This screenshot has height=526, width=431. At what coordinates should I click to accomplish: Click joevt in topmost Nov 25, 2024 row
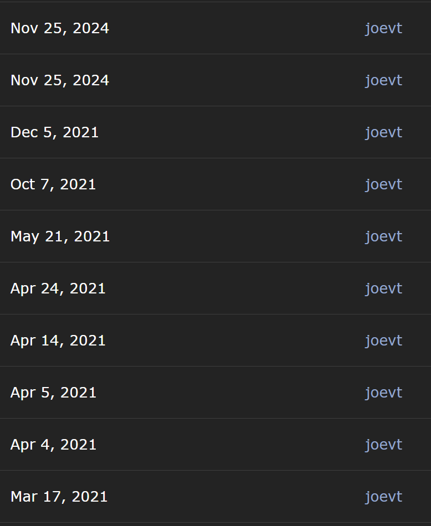pyautogui.click(x=384, y=28)
